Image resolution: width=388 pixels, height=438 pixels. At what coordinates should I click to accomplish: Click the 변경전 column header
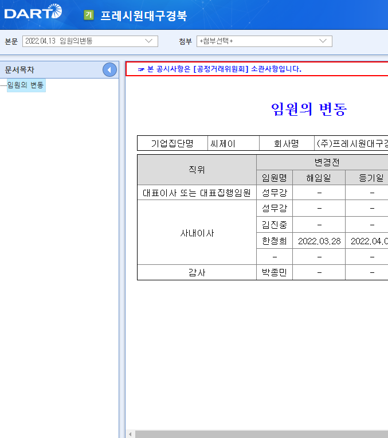tap(322, 162)
